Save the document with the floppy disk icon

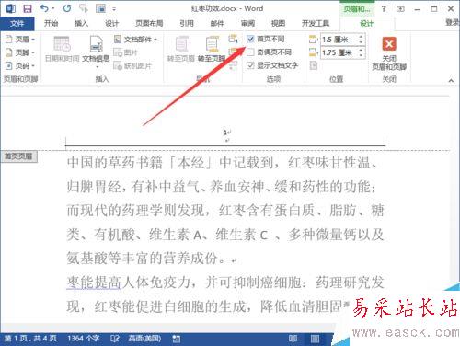pyautogui.click(x=28, y=8)
